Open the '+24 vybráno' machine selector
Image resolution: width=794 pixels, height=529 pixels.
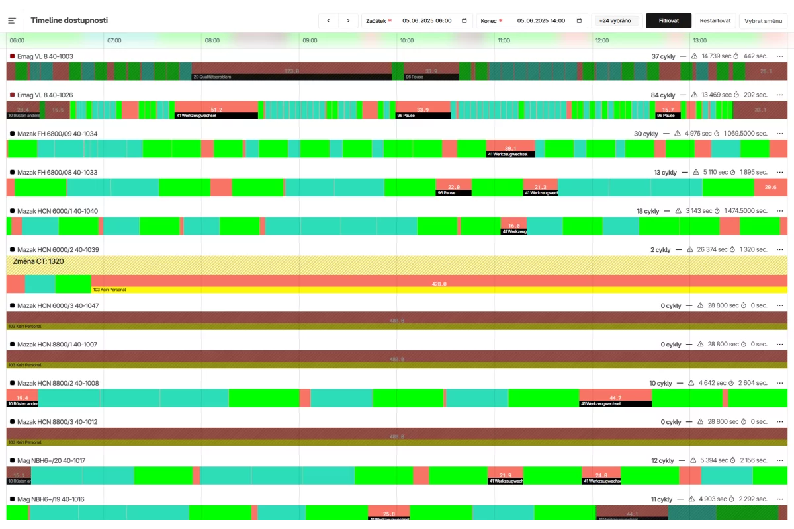[x=617, y=20]
